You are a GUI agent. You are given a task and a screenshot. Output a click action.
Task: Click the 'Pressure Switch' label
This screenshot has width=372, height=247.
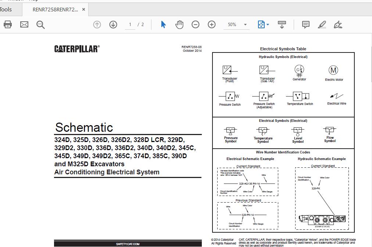click(x=230, y=105)
